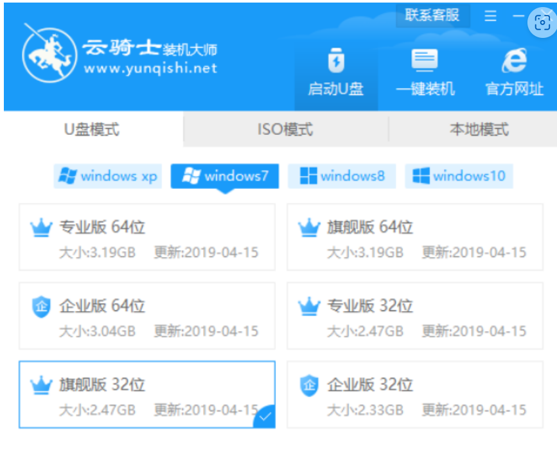This screenshot has width=557, height=453.
Task: Click the crown icon of 专业版 64位
Action: tap(41, 227)
